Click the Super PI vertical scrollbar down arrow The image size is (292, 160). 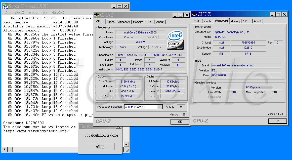[126, 144]
